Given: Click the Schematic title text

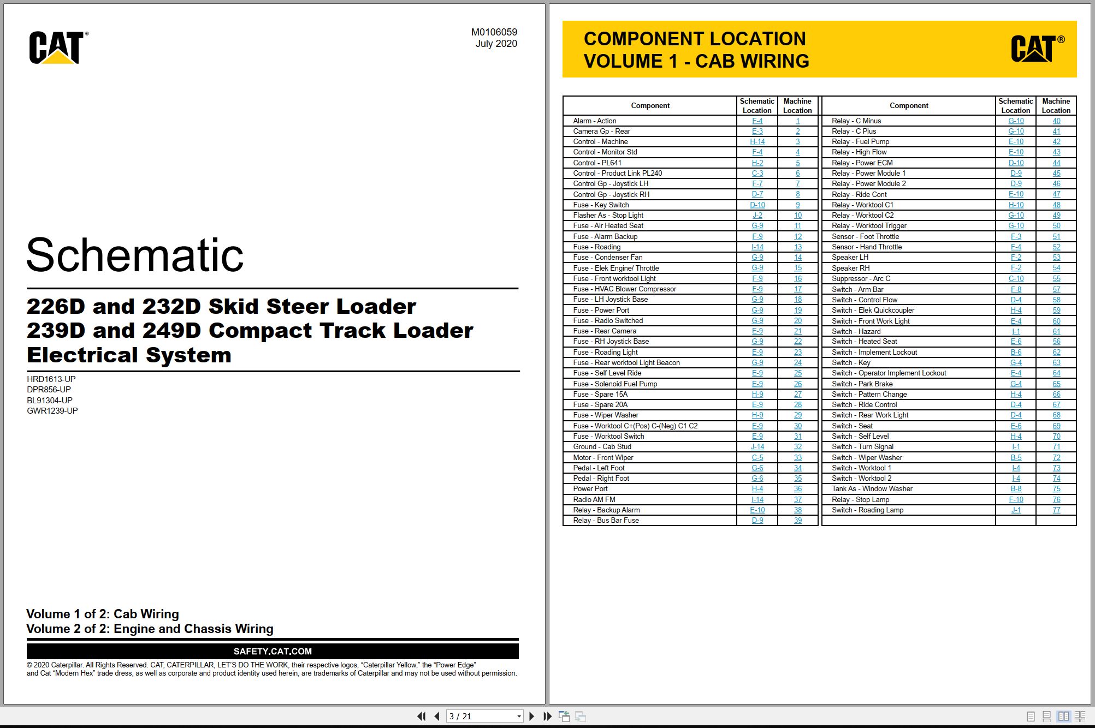Looking at the screenshot, I should (x=135, y=255).
